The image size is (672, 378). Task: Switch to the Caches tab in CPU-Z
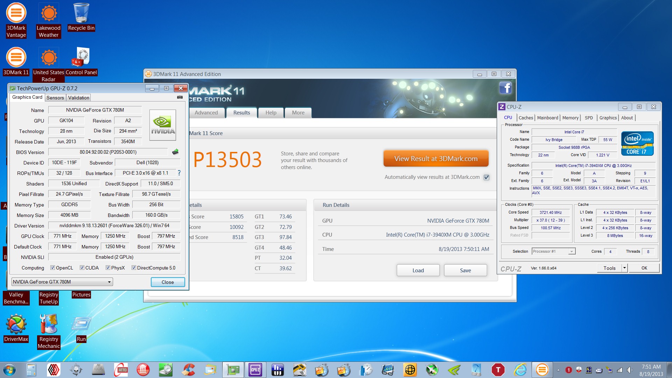[526, 118]
